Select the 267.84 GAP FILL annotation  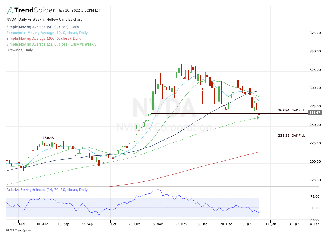coord(291,110)
